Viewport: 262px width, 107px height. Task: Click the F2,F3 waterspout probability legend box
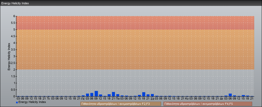point(121,104)
